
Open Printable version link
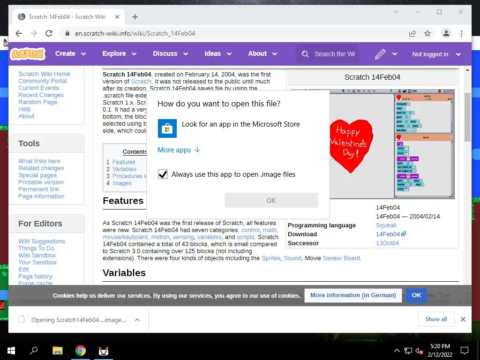pos(41,182)
